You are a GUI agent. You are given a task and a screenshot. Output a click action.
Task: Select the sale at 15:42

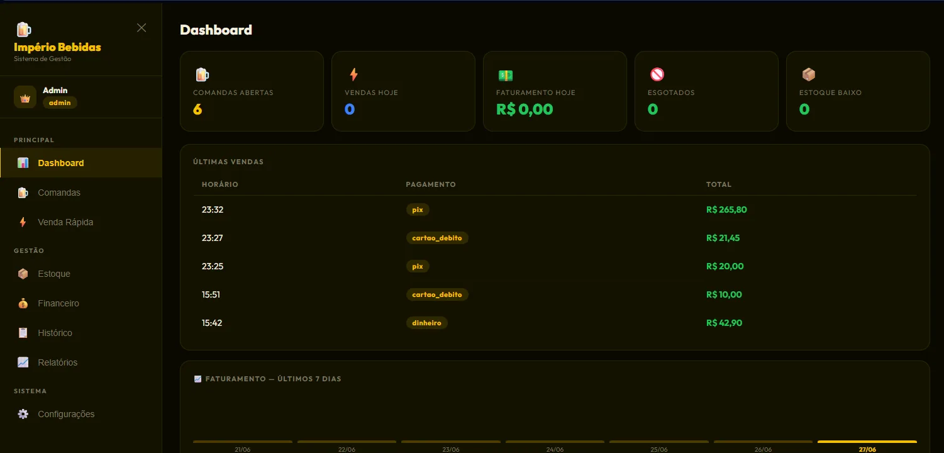click(555, 323)
